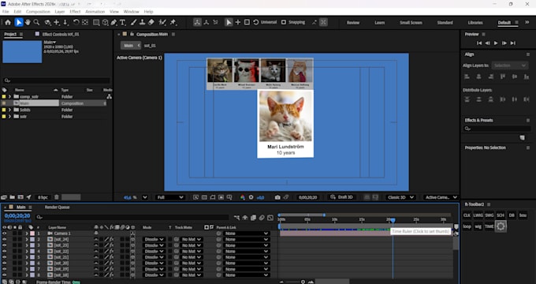Expand the comp_sotr folder
Image resolution: width=536 pixels, height=284 pixels.
click(9, 97)
